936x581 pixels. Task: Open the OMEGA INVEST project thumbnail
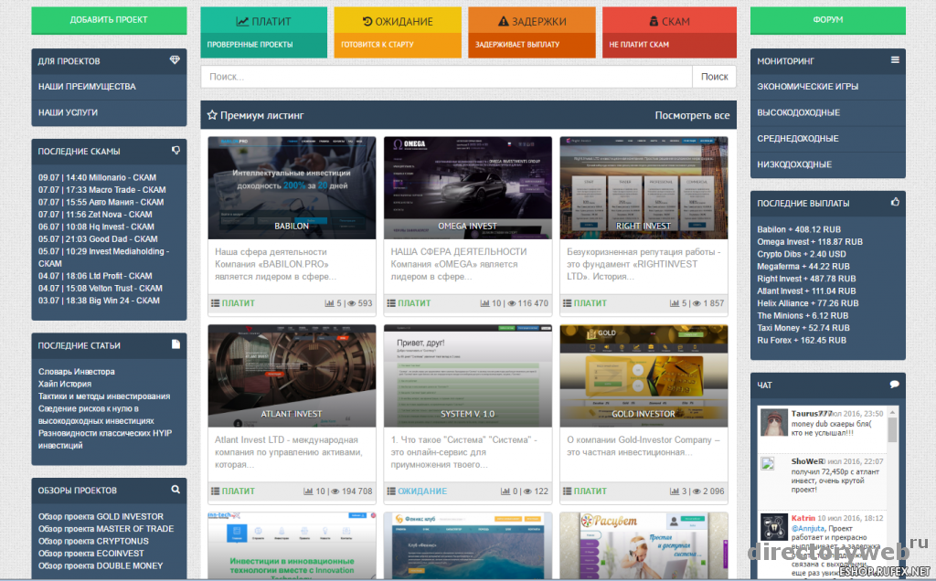point(468,188)
